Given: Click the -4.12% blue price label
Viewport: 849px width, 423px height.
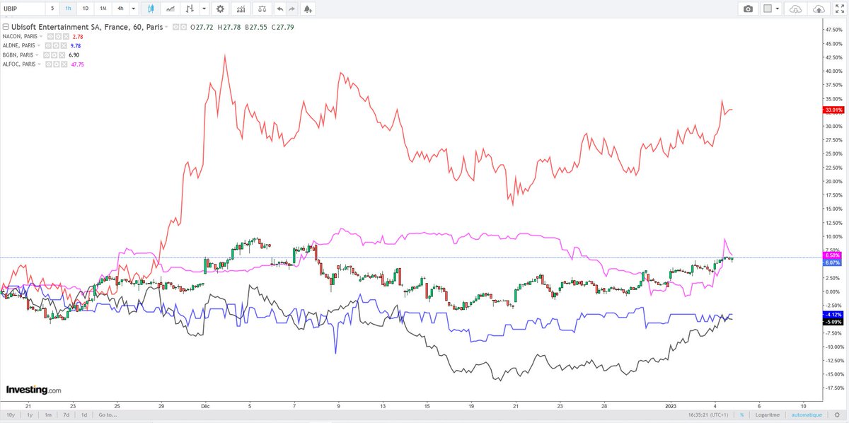Looking at the screenshot, I should point(832,314).
